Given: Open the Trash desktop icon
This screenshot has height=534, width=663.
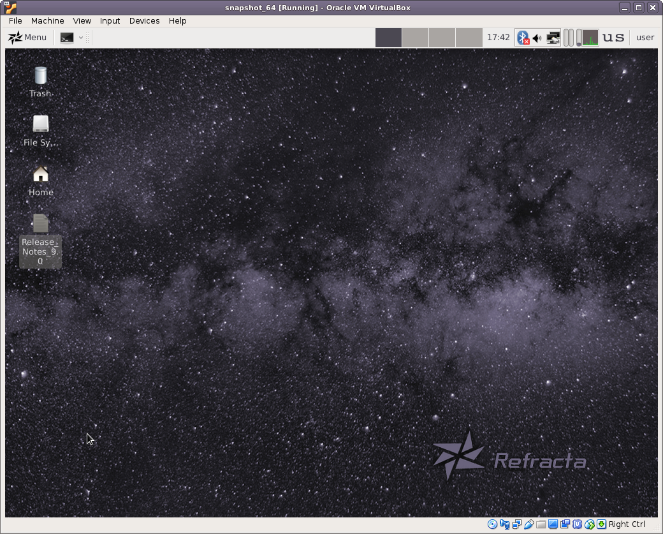Looking at the screenshot, I should [x=41, y=82].
